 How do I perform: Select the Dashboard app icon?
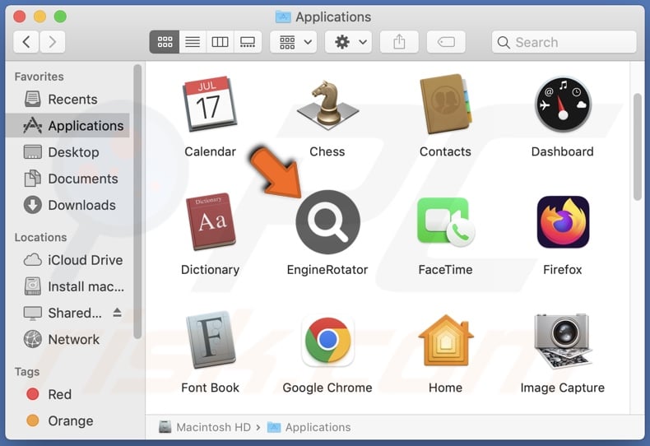[563, 104]
